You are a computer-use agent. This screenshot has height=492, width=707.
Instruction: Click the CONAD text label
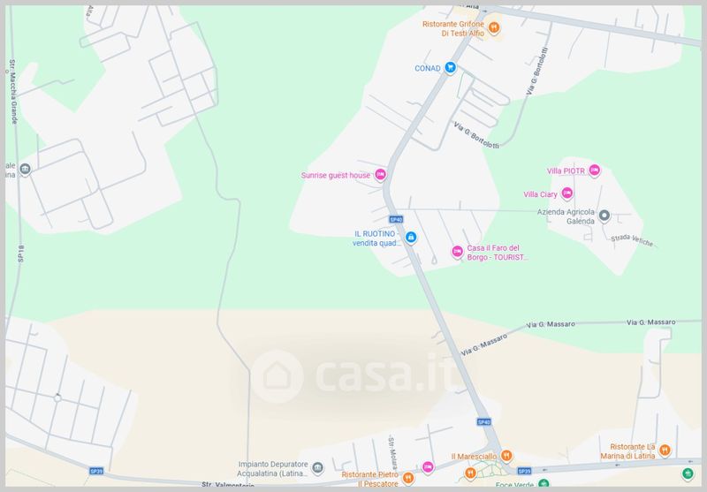click(x=428, y=68)
